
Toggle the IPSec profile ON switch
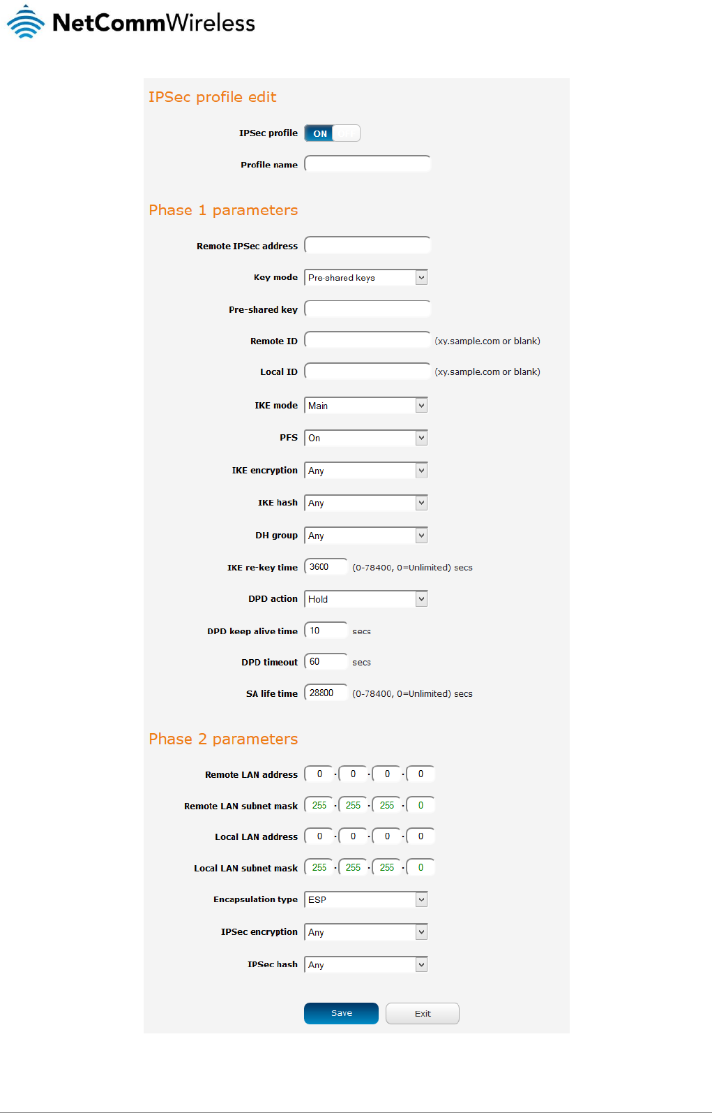click(332, 133)
